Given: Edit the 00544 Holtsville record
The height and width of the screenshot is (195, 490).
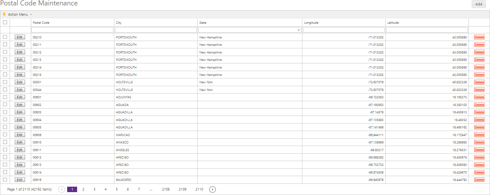Looking at the screenshot, I should point(20,90).
